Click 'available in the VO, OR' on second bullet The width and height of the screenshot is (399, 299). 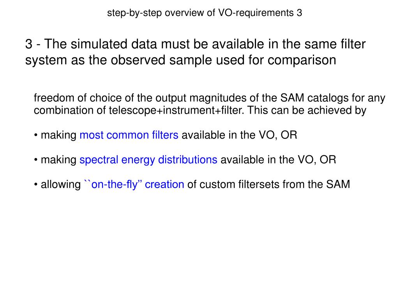tap(278, 160)
